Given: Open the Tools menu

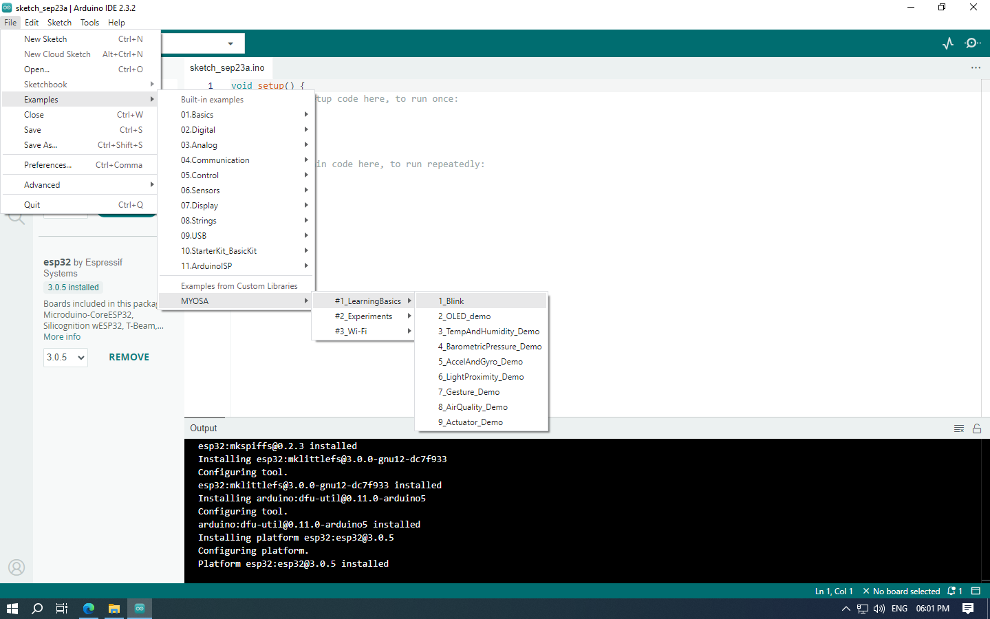Looking at the screenshot, I should [x=89, y=23].
